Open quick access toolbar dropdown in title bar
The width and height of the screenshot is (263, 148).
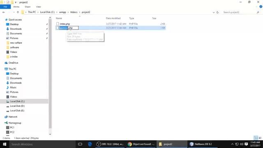(x=16, y=2)
